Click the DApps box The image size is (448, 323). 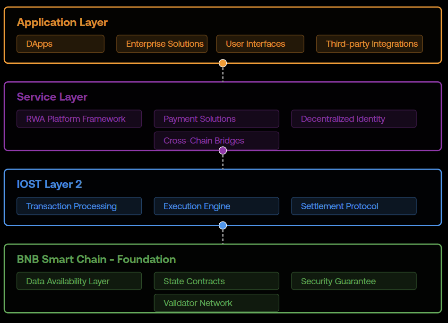(x=60, y=44)
